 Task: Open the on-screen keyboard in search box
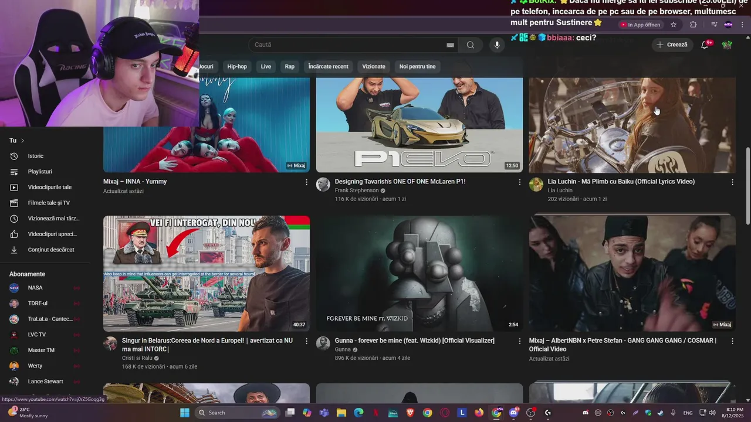coord(450,45)
